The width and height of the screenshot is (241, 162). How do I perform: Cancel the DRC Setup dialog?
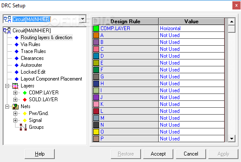coord(191,154)
